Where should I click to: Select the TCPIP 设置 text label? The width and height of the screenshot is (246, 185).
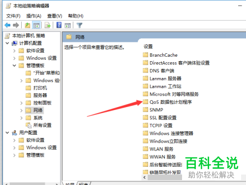coord(161,125)
